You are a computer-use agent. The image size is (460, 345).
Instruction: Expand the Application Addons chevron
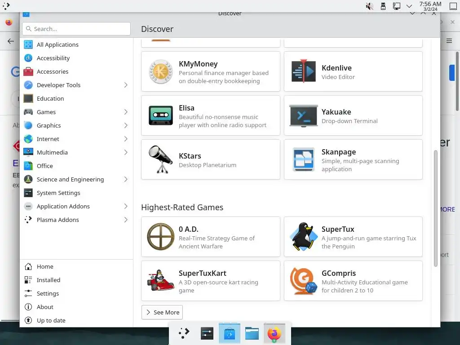[126, 207]
